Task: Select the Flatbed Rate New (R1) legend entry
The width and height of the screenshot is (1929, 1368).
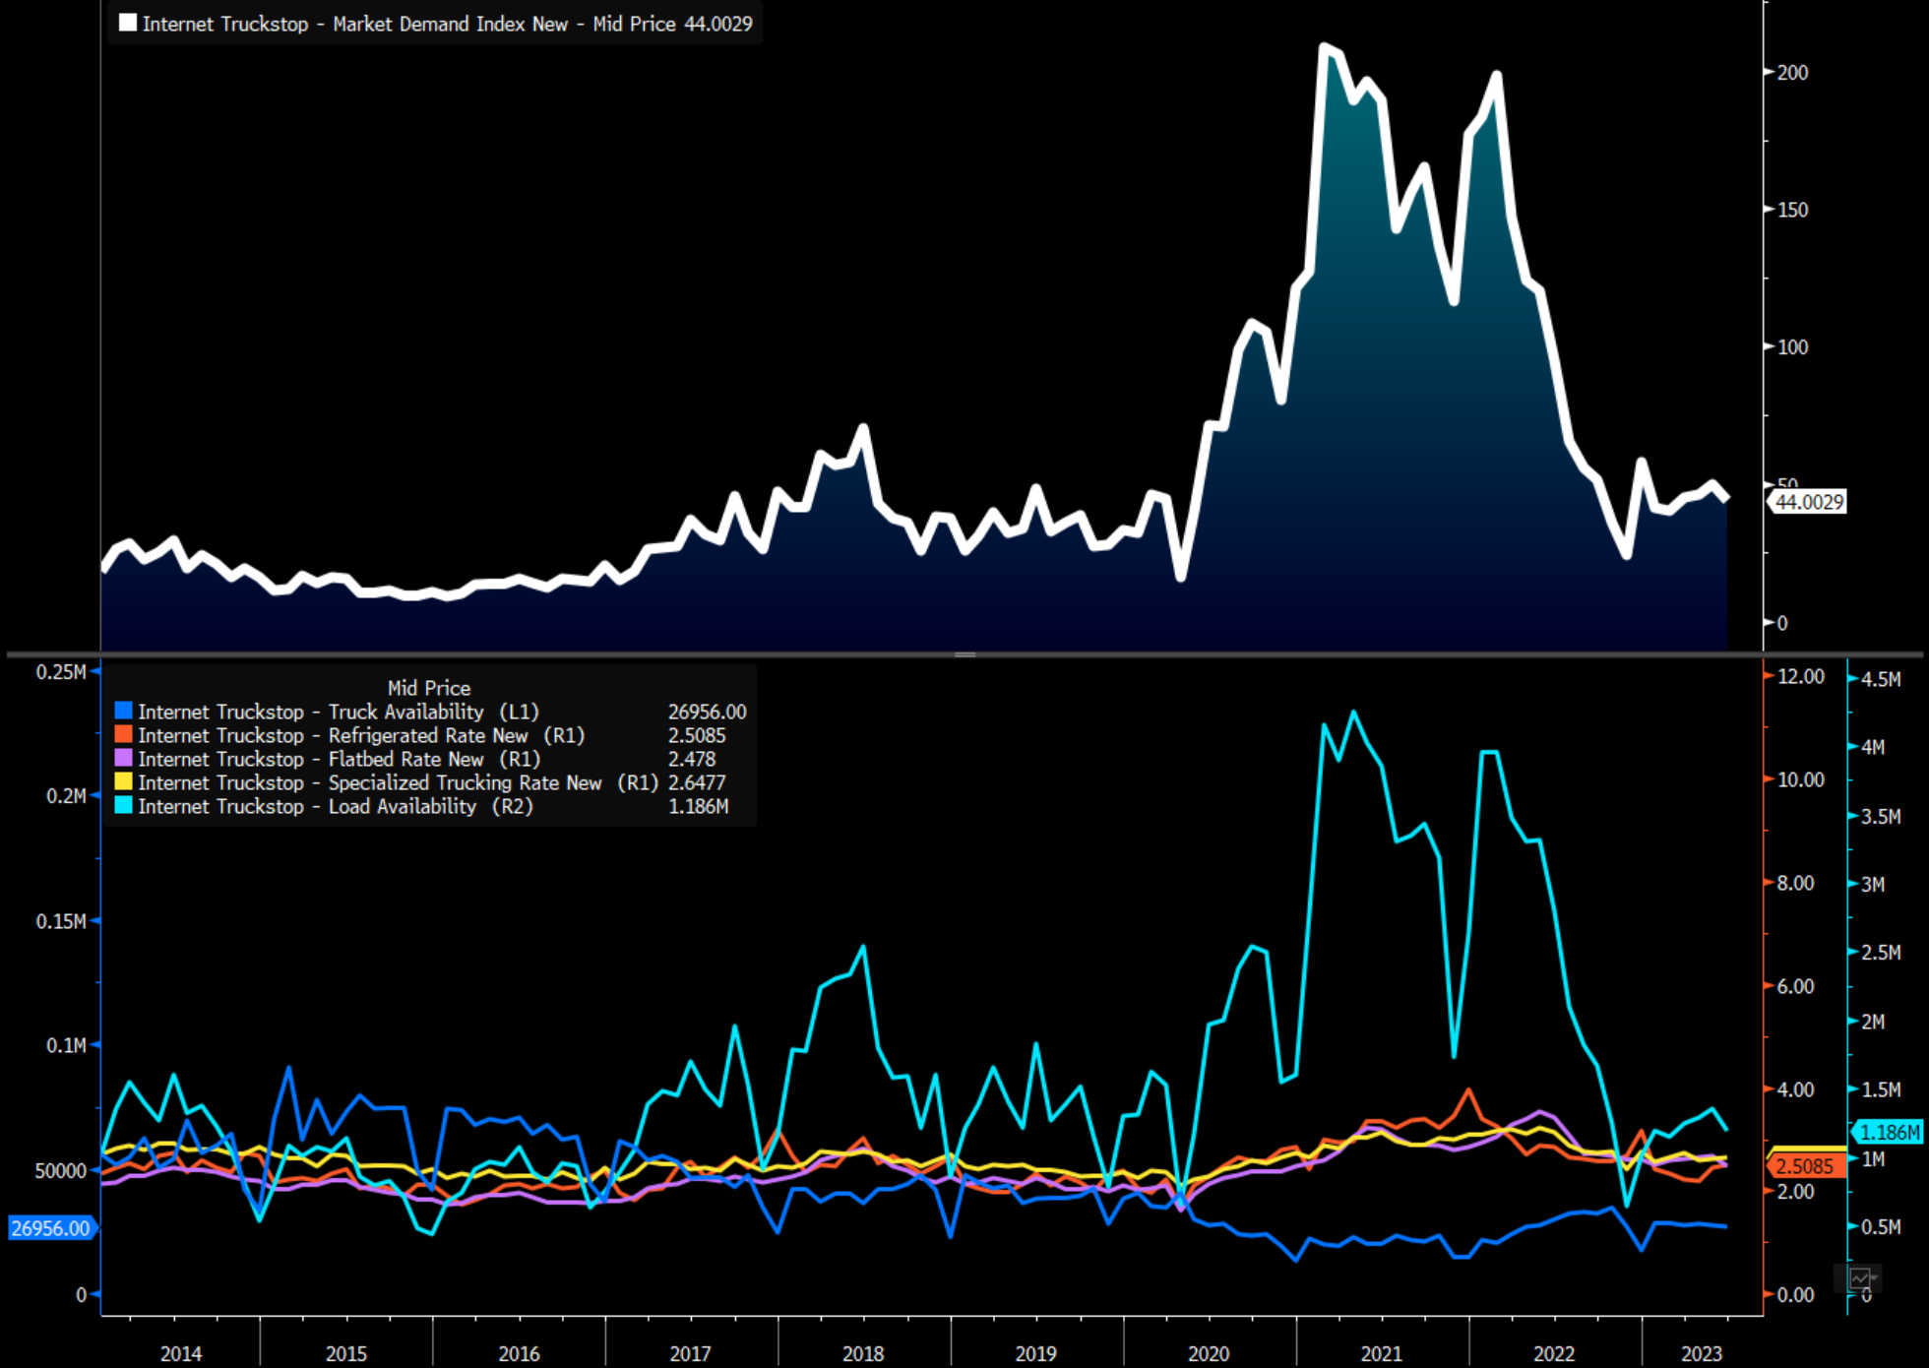Action: coord(340,759)
